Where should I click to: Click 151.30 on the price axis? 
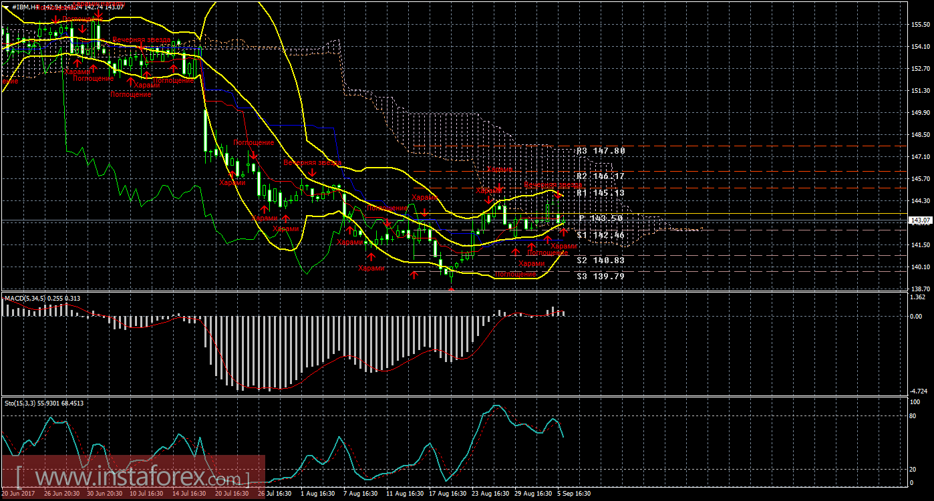(x=920, y=91)
